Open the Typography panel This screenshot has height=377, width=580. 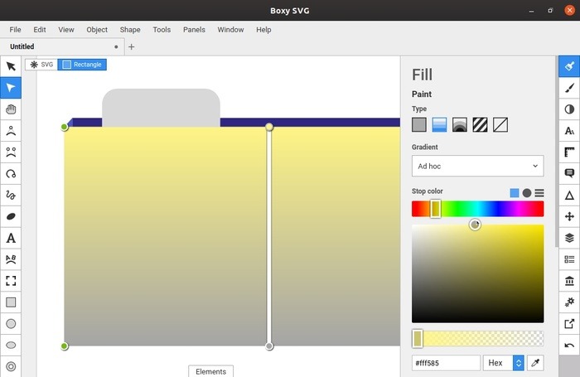[x=569, y=131]
